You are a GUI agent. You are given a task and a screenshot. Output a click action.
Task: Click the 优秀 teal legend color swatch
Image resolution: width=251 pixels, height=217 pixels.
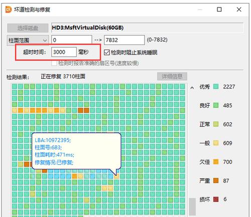(216, 87)
